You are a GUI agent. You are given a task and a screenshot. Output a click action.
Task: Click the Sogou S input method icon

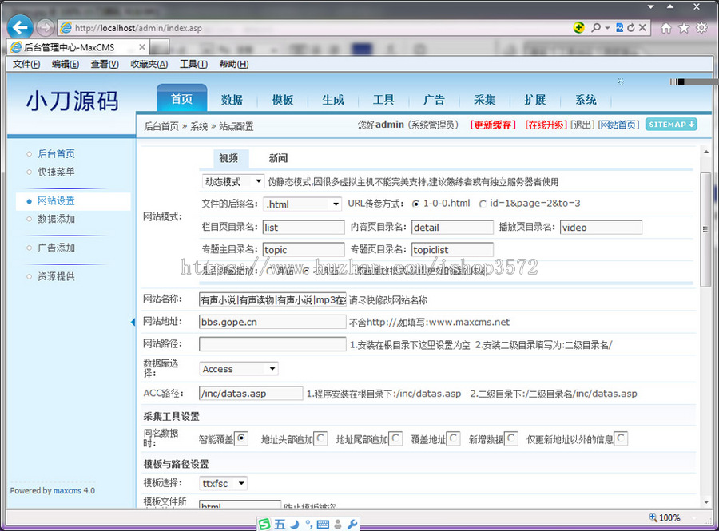[x=264, y=524]
